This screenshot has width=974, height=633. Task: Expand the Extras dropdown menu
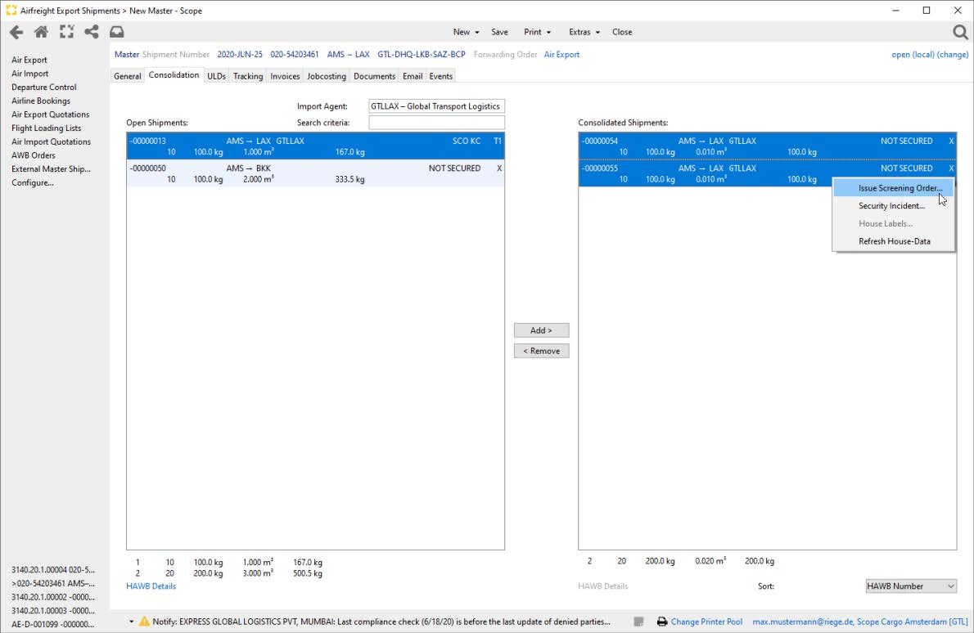point(584,32)
